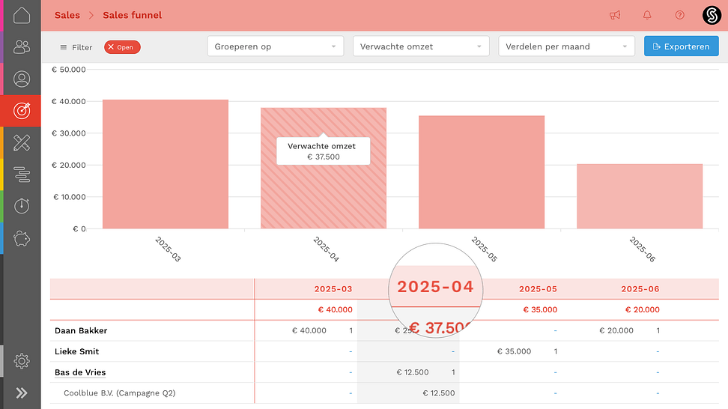Click the 2025-06 column header
Image resolution: width=728 pixels, height=409 pixels.
(x=640, y=288)
